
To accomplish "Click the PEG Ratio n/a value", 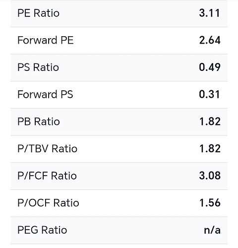I will (212, 230).
